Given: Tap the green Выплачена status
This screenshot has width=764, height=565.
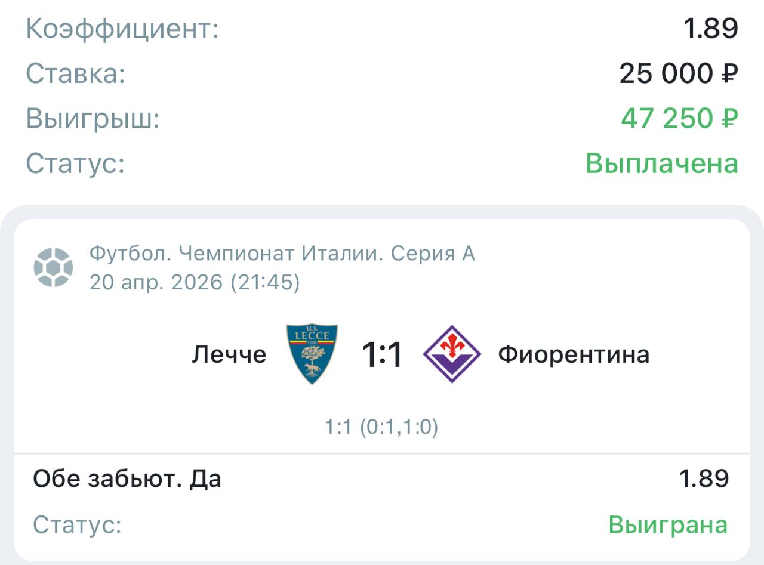Looking at the screenshot, I should (x=662, y=163).
